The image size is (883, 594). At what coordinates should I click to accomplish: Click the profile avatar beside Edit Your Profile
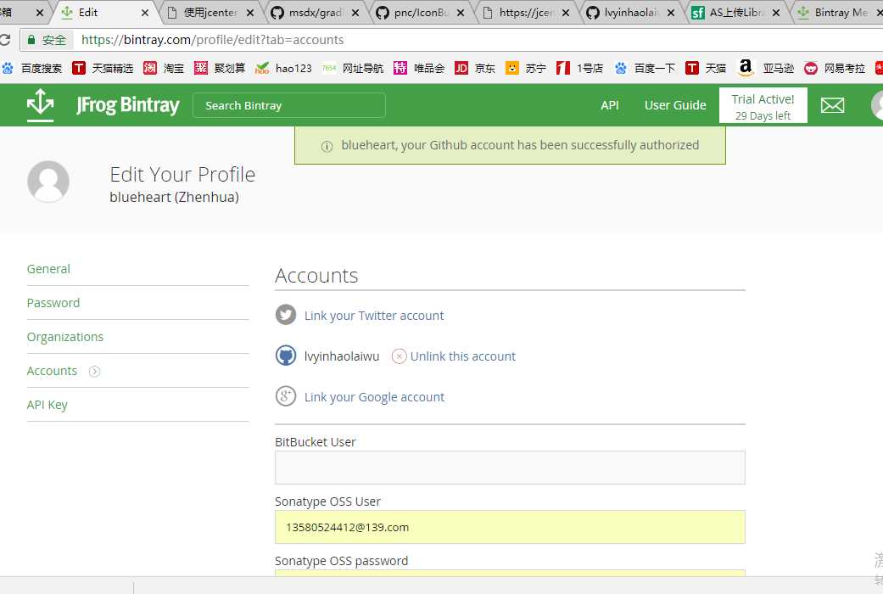[x=48, y=182]
